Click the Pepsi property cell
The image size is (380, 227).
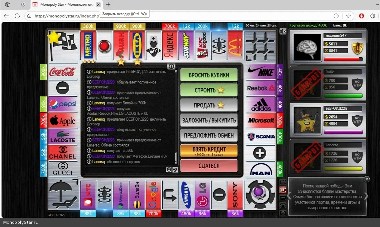[x=62, y=104]
